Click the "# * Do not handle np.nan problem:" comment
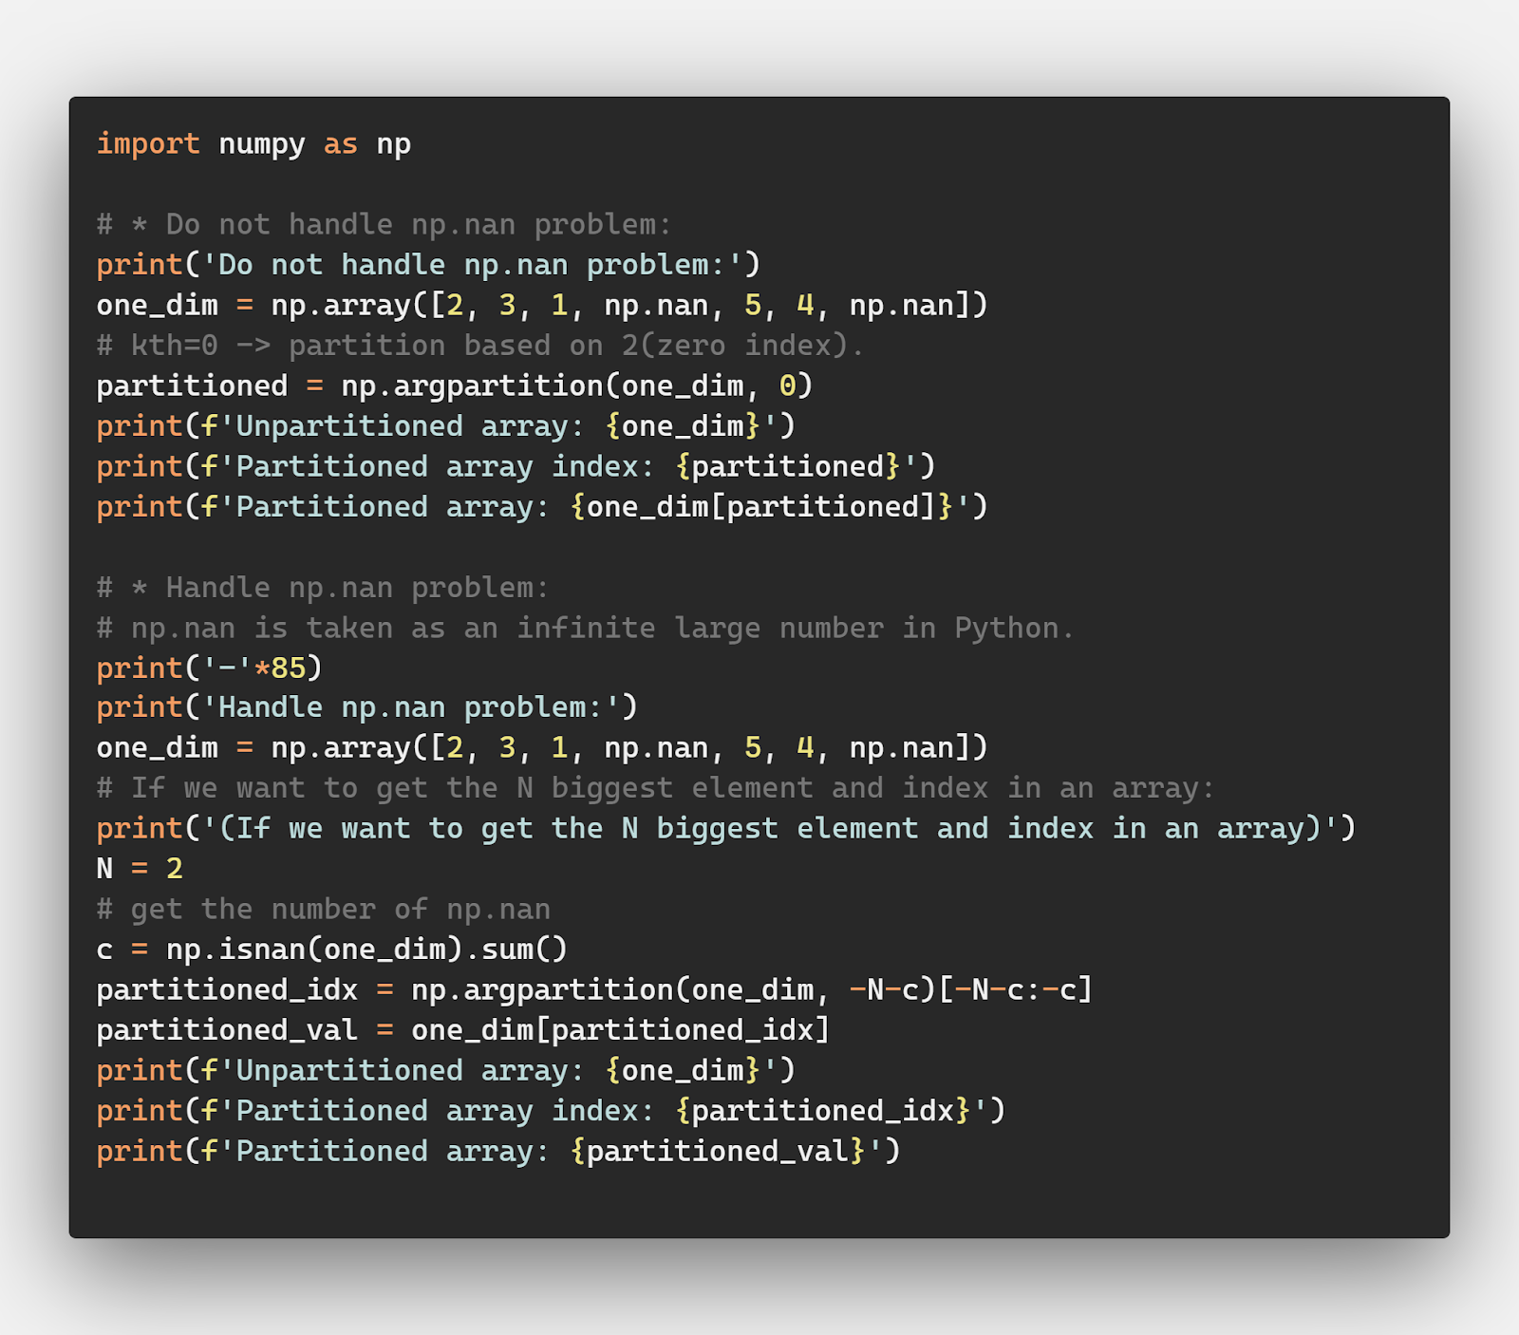 tap(384, 225)
